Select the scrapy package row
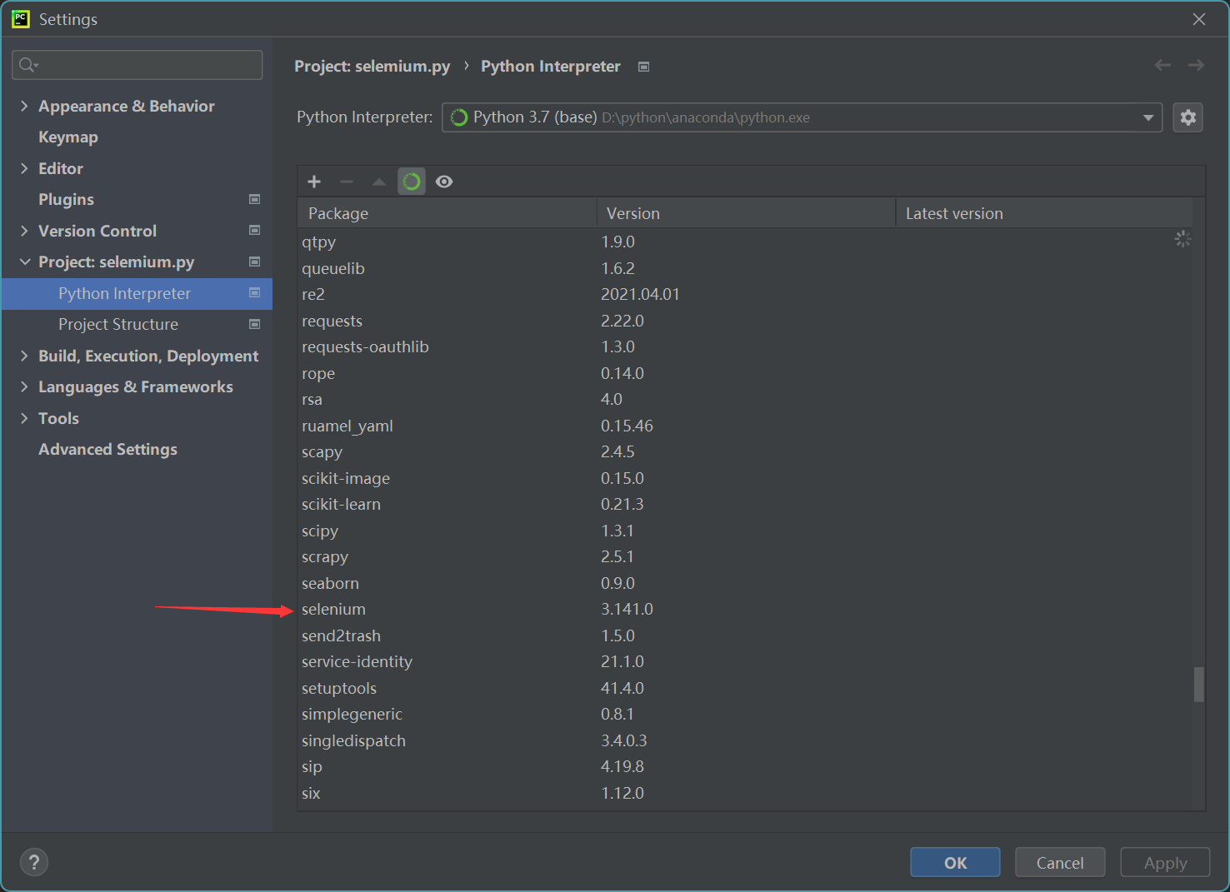 (745, 556)
